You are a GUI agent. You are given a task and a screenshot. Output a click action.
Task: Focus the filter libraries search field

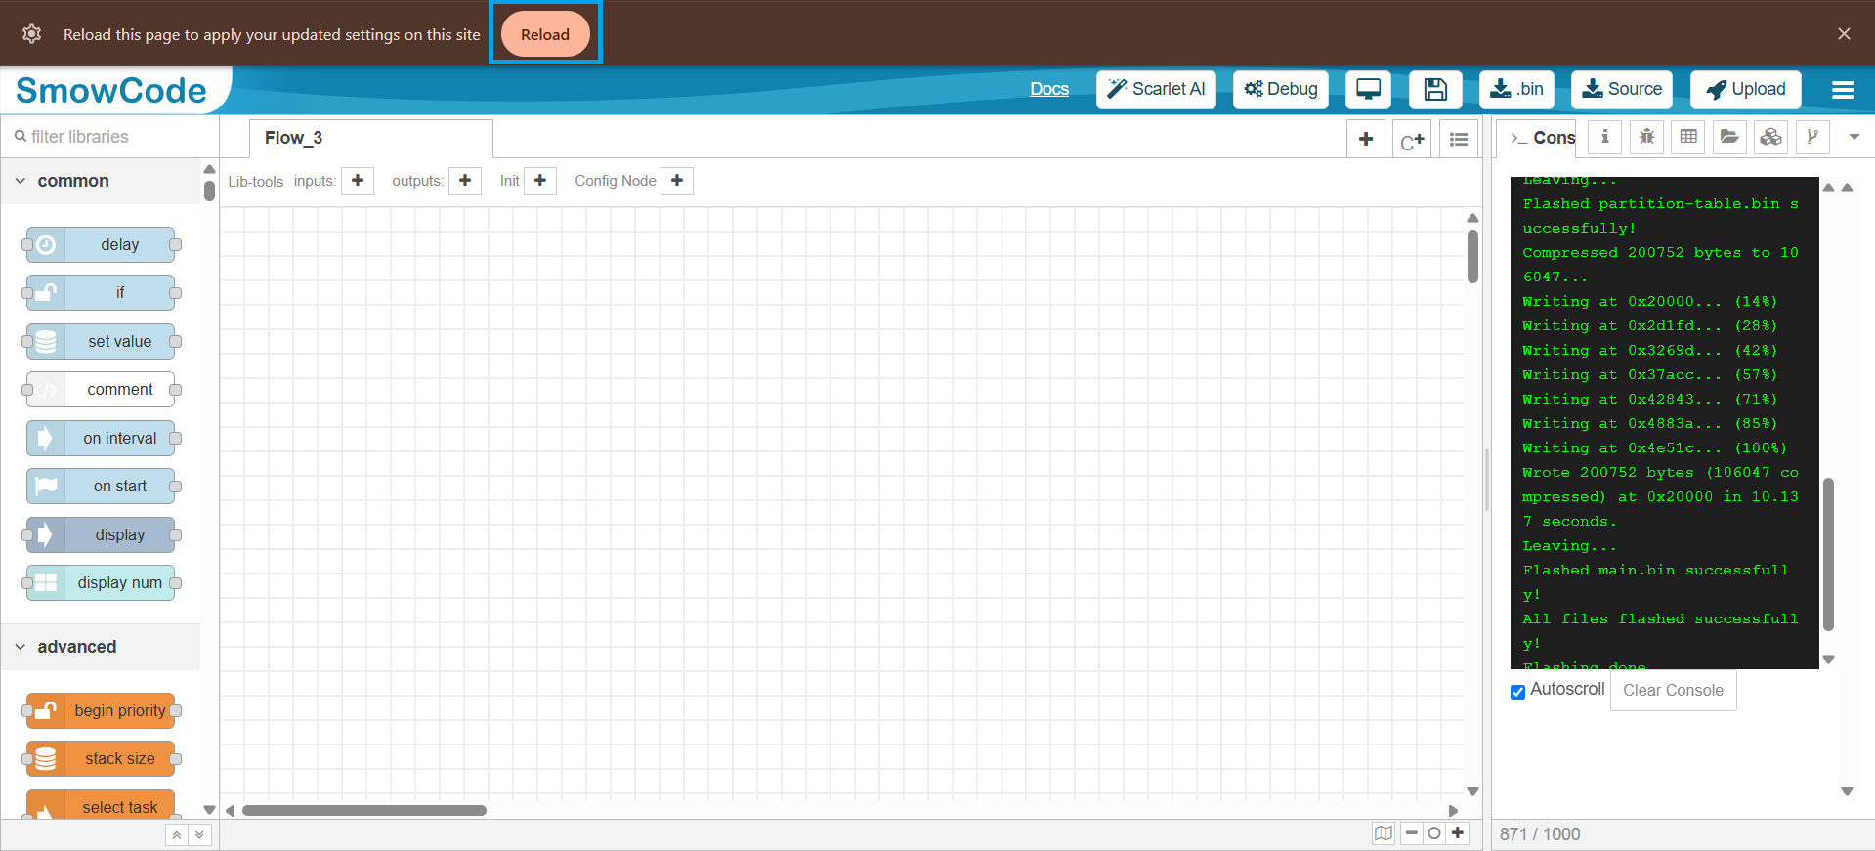109,137
